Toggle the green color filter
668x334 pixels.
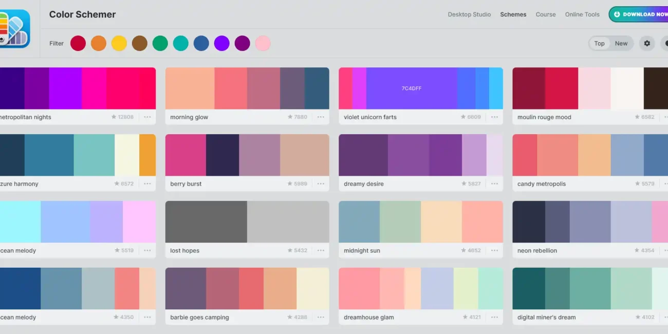[x=160, y=43]
